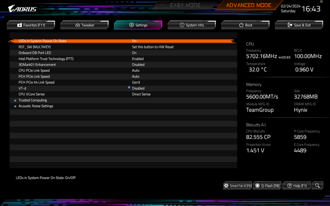The width and height of the screenshot is (330, 206).
Task: Select the PCH PCIe Link Speed label
Action: pyautogui.click(x=34, y=77)
